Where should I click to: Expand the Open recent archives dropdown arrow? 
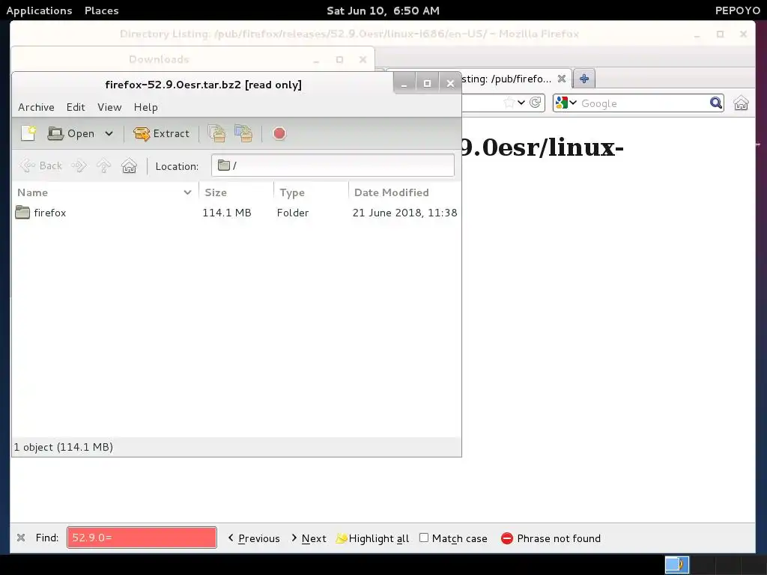109,133
